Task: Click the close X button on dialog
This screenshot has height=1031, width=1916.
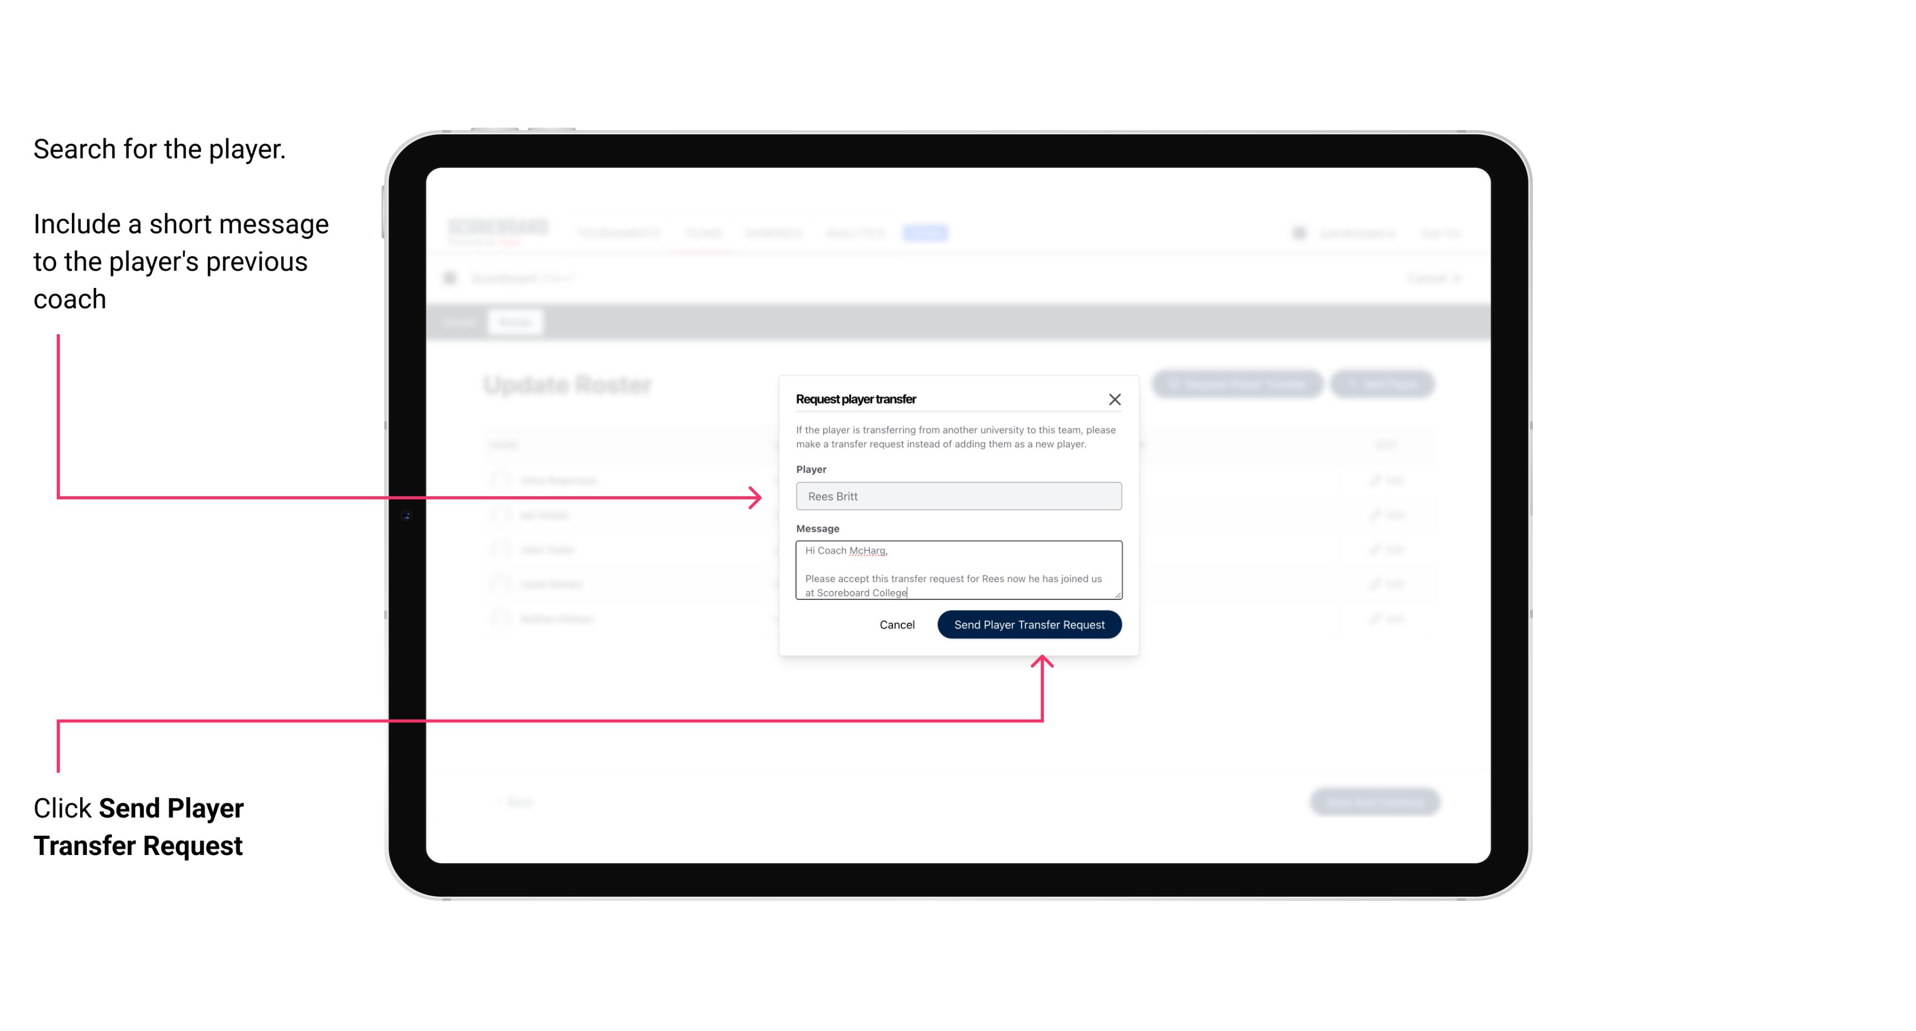Action: 1115,399
